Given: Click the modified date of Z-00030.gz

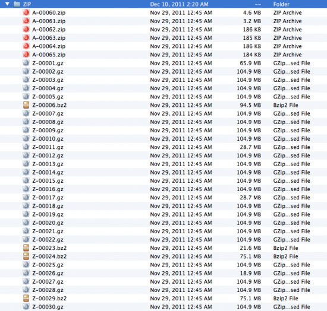Looking at the screenshot, I should pyautogui.click(x=181, y=307).
